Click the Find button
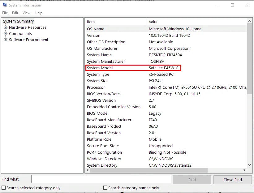 tap(192, 180)
